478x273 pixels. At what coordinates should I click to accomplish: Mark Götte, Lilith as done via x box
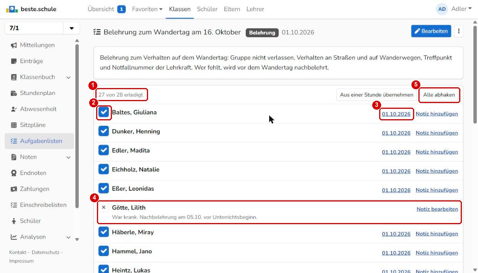coord(103,208)
